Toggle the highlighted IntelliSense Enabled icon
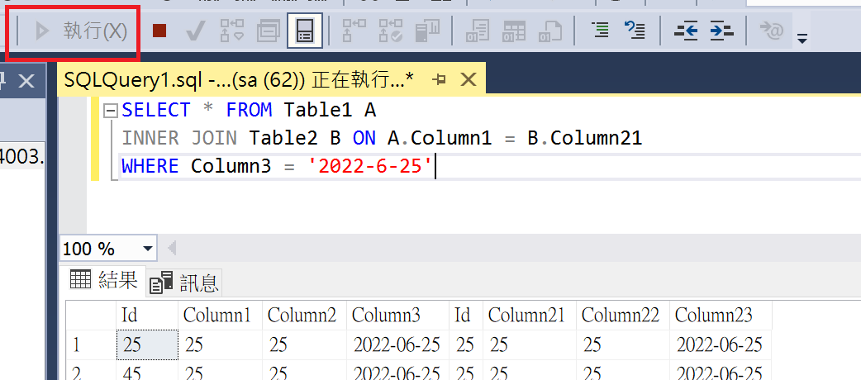861x380 pixels. pyautogui.click(x=305, y=31)
